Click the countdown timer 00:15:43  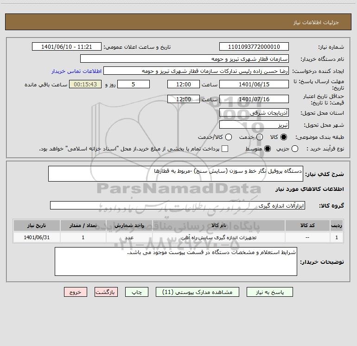(x=85, y=84)
